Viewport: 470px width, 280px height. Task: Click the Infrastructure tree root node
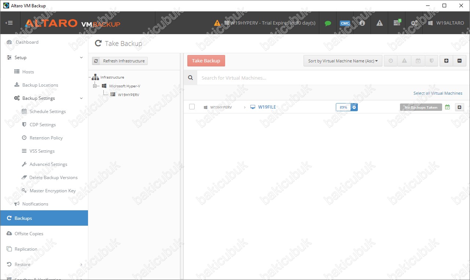(x=108, y=77)
